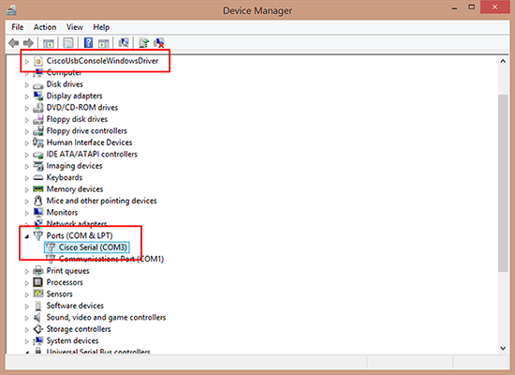Click the Ports (COM & LPT) connector icon

click(38, 235)
